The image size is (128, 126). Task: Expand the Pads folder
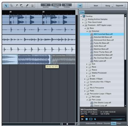tap(85, 91)
